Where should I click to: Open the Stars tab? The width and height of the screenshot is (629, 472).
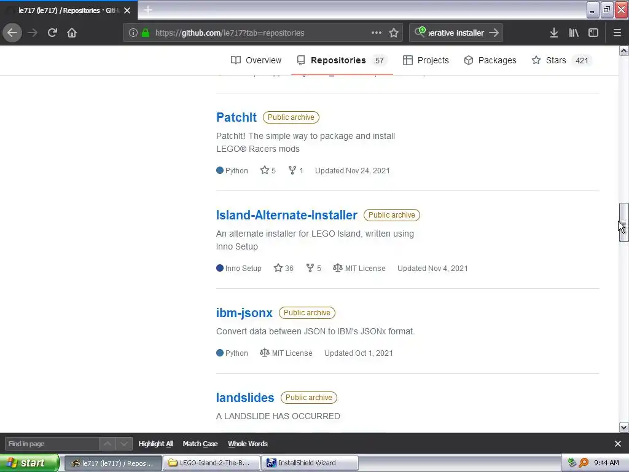point(561,60)
